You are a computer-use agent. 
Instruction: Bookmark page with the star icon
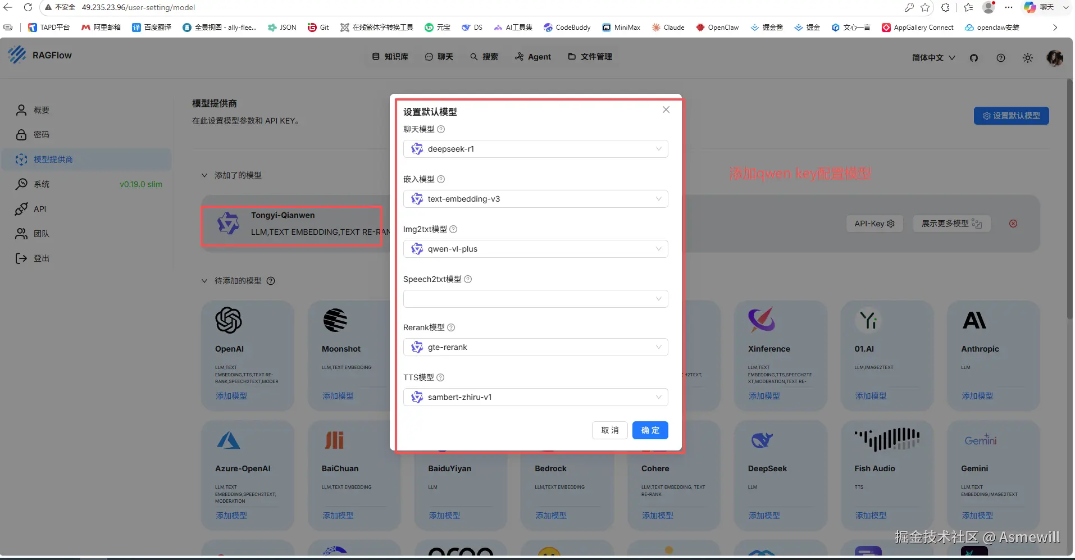point(926,7)
